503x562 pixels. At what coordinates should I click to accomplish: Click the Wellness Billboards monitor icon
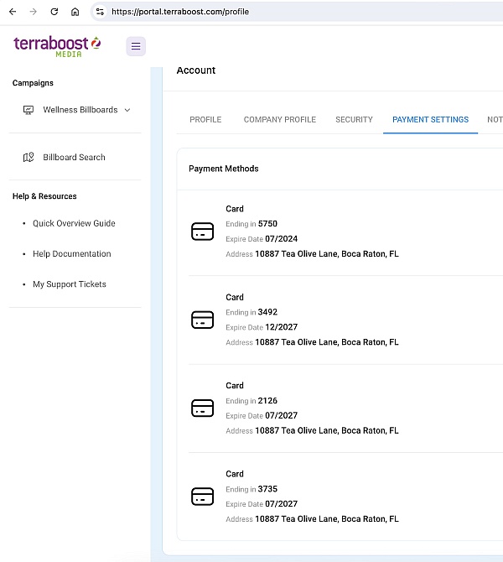point(29,110)
